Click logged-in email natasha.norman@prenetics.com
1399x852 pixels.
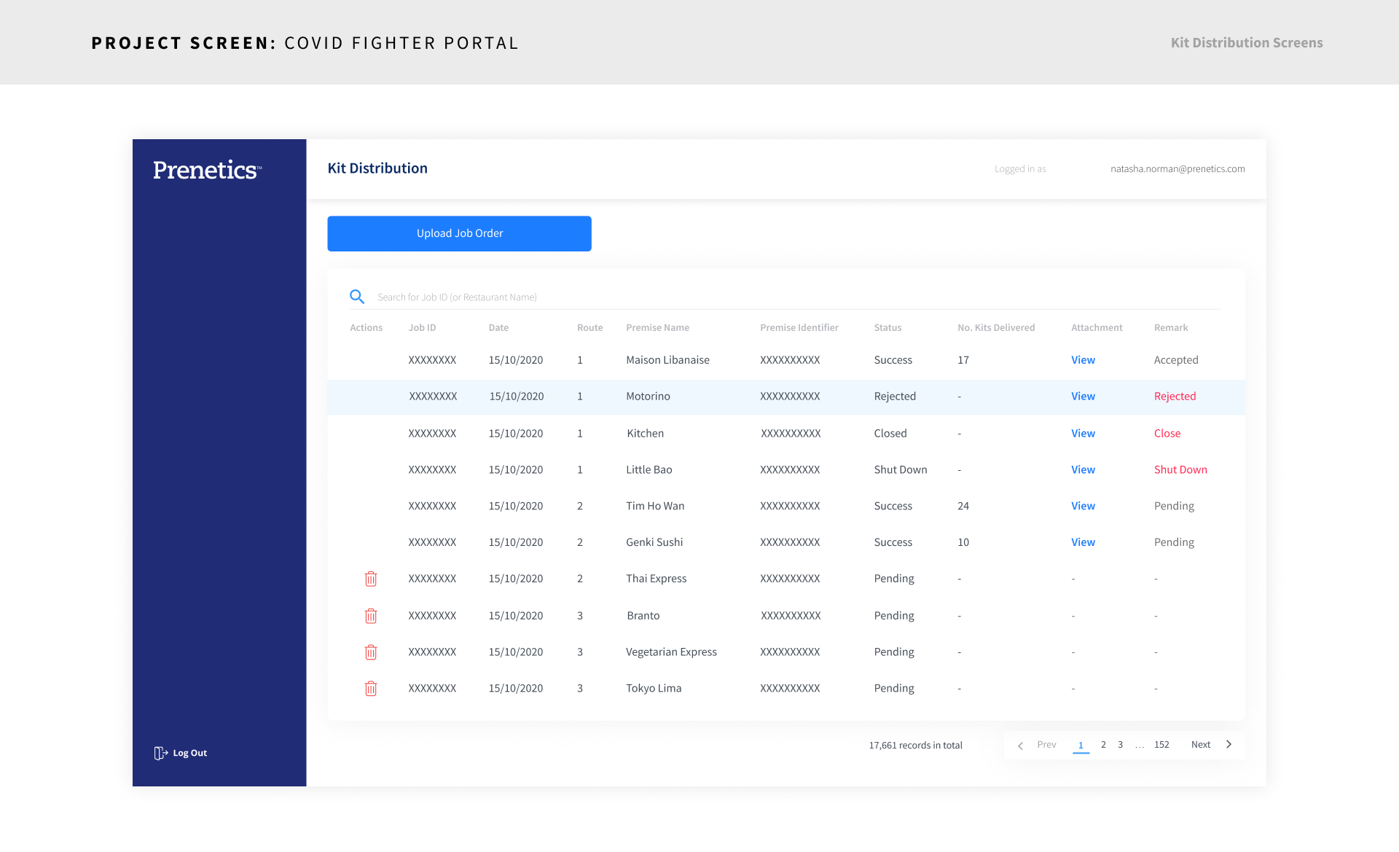point(1177,169)
